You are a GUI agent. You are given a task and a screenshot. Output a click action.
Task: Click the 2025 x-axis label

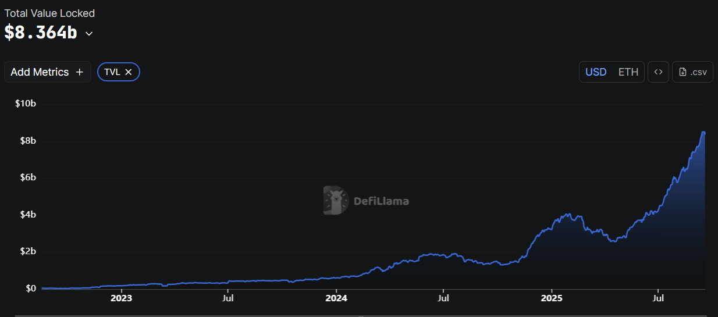(551, 298)
